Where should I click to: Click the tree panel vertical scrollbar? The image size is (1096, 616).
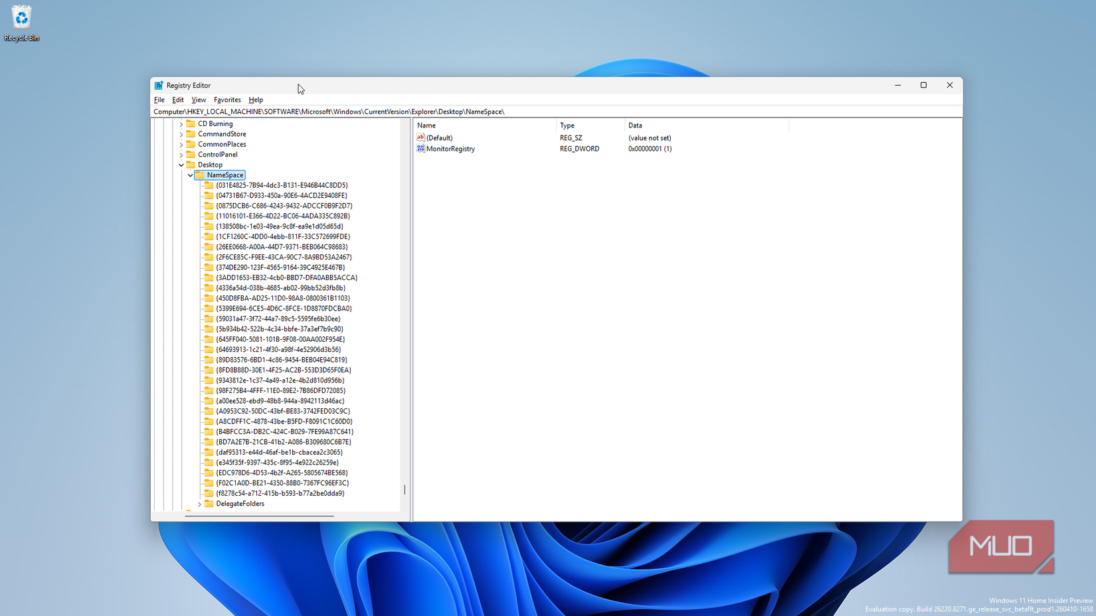point(404,490)
